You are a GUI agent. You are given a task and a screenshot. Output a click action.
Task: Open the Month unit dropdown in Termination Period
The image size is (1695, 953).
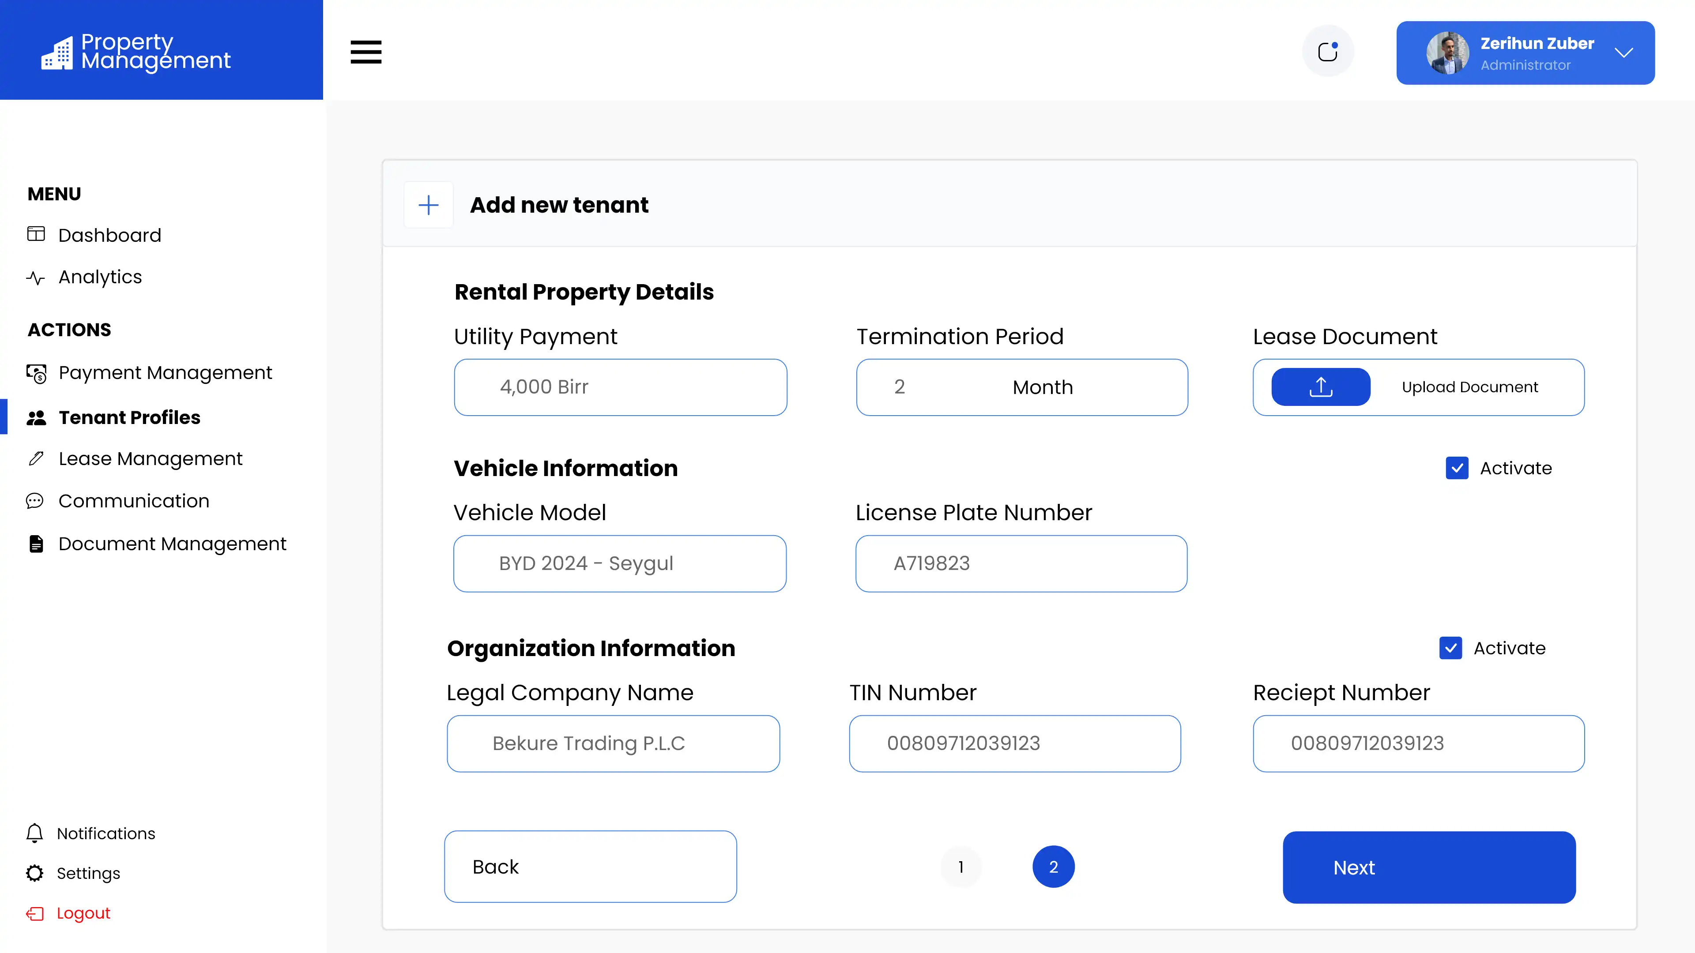click(x=1042, y=387)
